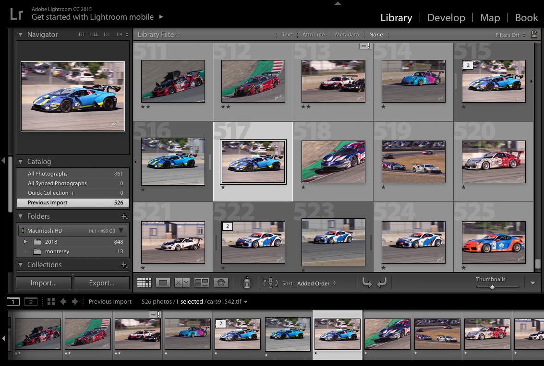544x366 pixels.
Task: Open Survey view
Action: (202, 283)
